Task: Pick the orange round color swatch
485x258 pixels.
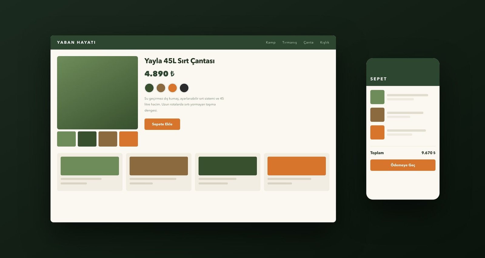Action: [172, 88]
